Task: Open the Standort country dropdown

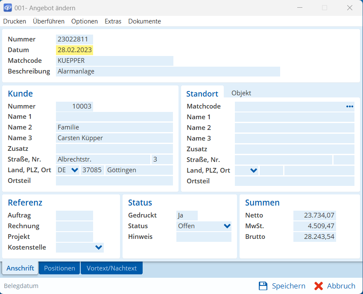Action: coord(253,171)
